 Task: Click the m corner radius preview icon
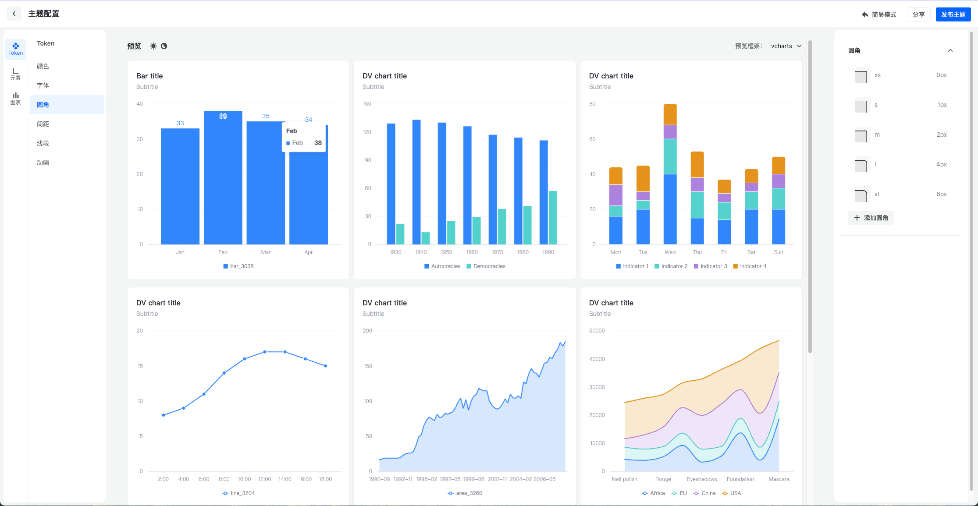[x=861, y=135]
